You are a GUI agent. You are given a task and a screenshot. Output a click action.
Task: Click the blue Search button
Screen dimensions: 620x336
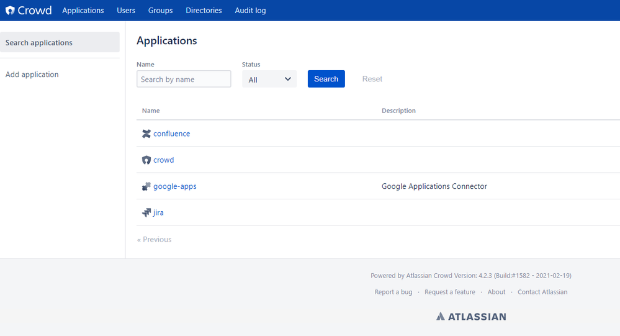click(x=326, y=79)
